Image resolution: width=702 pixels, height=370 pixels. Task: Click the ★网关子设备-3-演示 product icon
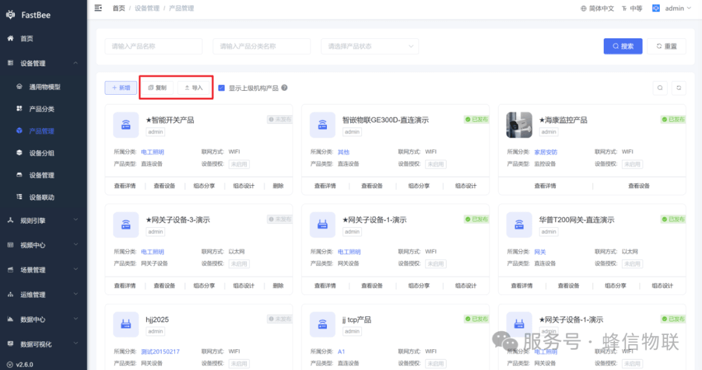(x=126, y=225)
